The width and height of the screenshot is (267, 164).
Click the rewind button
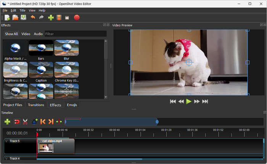(181, 101)
